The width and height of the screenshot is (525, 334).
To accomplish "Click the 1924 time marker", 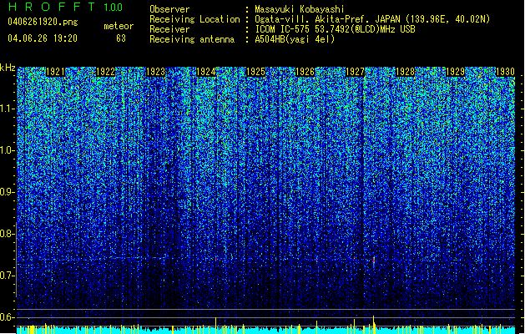I will click(205, 72).
